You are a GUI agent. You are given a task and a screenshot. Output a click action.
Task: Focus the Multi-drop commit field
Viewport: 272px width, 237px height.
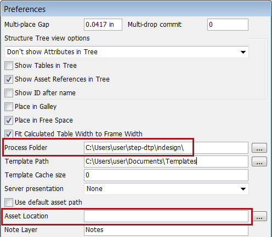228,25
